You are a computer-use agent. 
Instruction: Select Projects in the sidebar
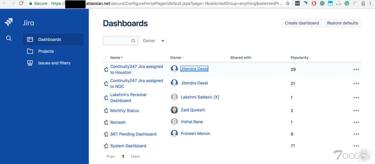46,51
